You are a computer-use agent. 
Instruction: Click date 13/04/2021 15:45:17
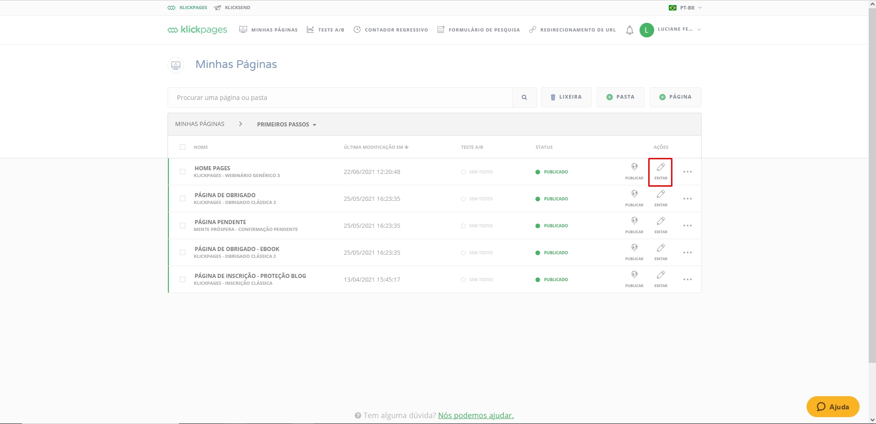[372, 279]
